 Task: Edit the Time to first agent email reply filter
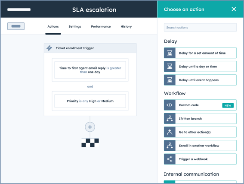tap(90, 70)
